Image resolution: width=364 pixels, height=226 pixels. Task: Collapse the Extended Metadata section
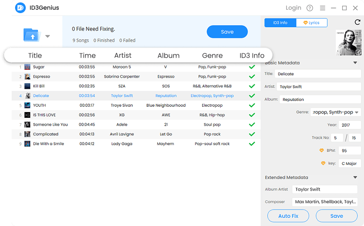(355, 178)
